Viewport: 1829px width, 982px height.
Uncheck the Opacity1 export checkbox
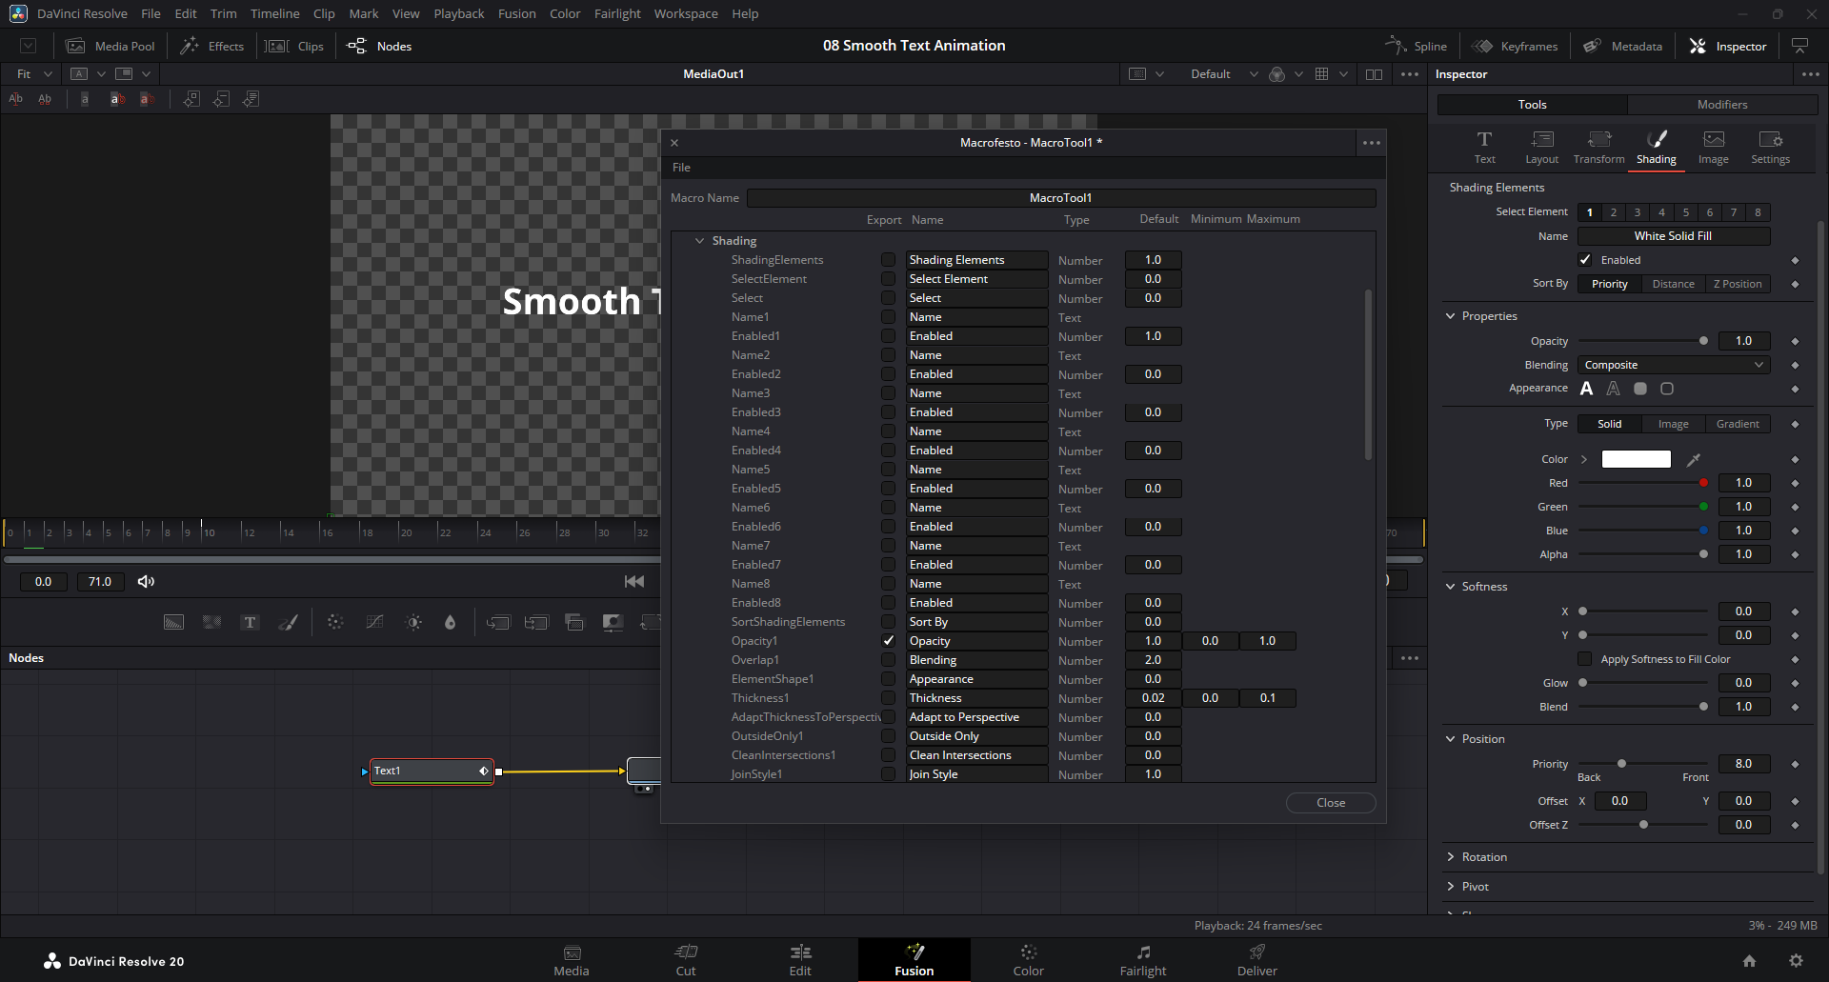click(x=888, y=641)
